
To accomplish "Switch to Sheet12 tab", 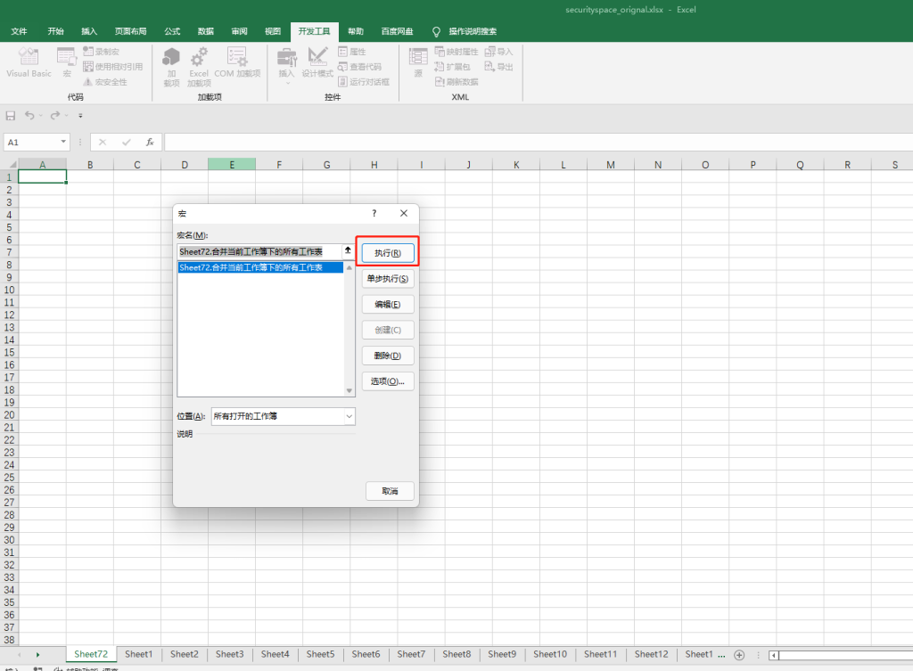I will point(651,654).
